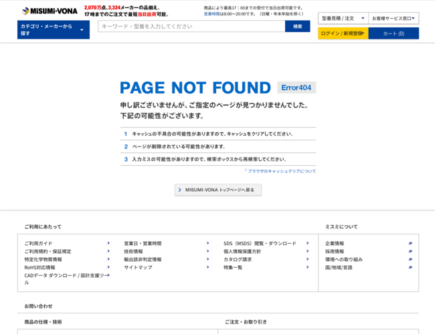Open 輸出該非判定情報 link
The image size is (435, 334).
(x=143, y=259)
